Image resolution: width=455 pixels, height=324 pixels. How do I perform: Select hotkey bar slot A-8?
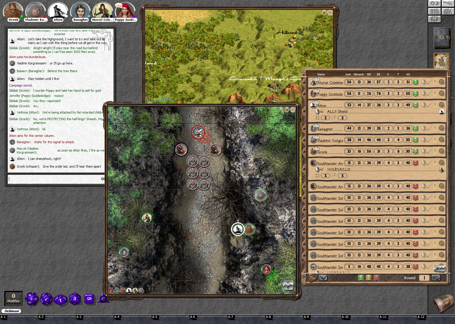click(x=284, y=319)
